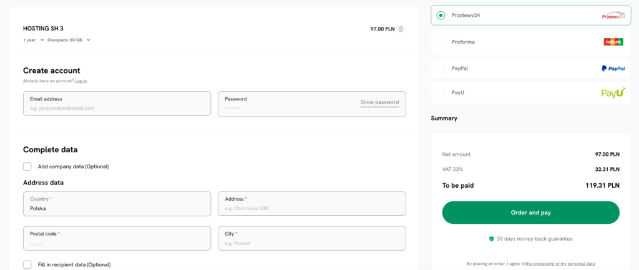
Task: Click into the City field
Action: pyautogui.click(x=312, y=238)
